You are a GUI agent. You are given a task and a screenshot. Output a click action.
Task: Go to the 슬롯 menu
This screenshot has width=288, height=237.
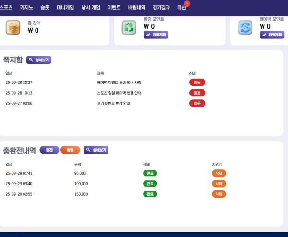(45, 8)
